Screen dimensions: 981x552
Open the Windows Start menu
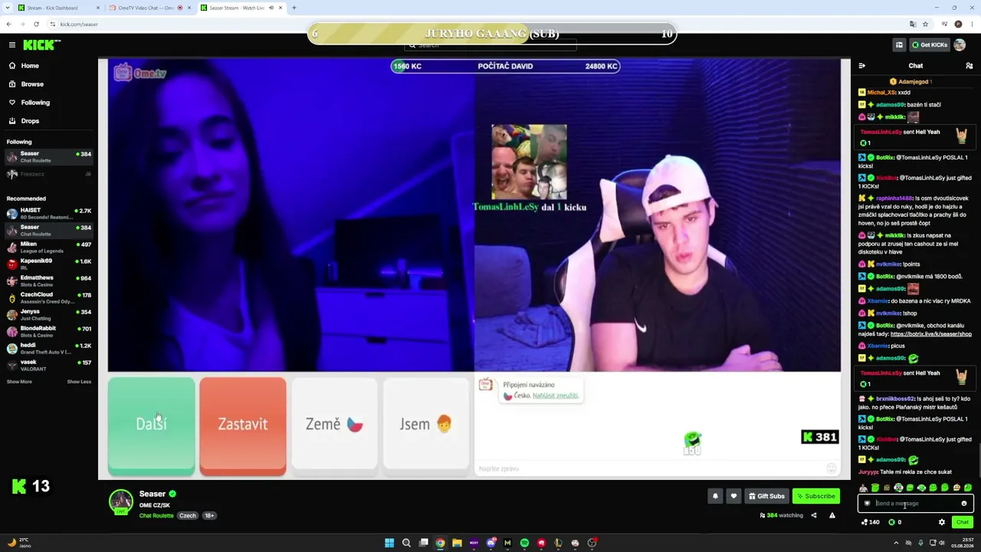[389, 543]
